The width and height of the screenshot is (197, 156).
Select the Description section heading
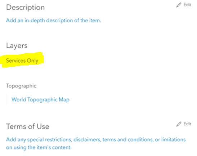tap(25, 8)
